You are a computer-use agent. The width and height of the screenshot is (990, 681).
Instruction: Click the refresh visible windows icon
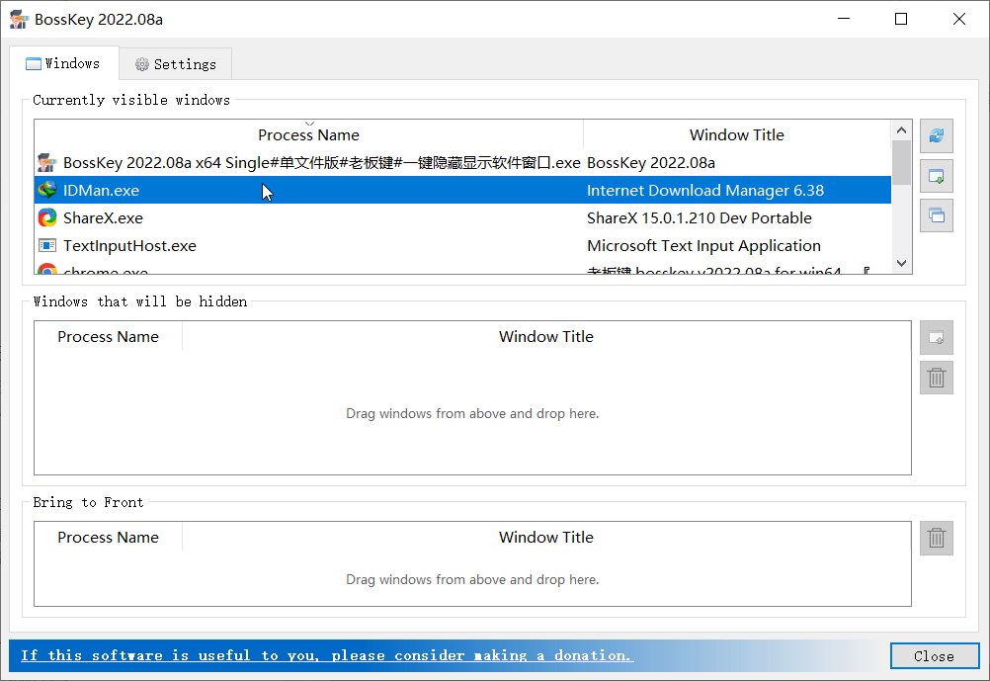coord(936,136)
